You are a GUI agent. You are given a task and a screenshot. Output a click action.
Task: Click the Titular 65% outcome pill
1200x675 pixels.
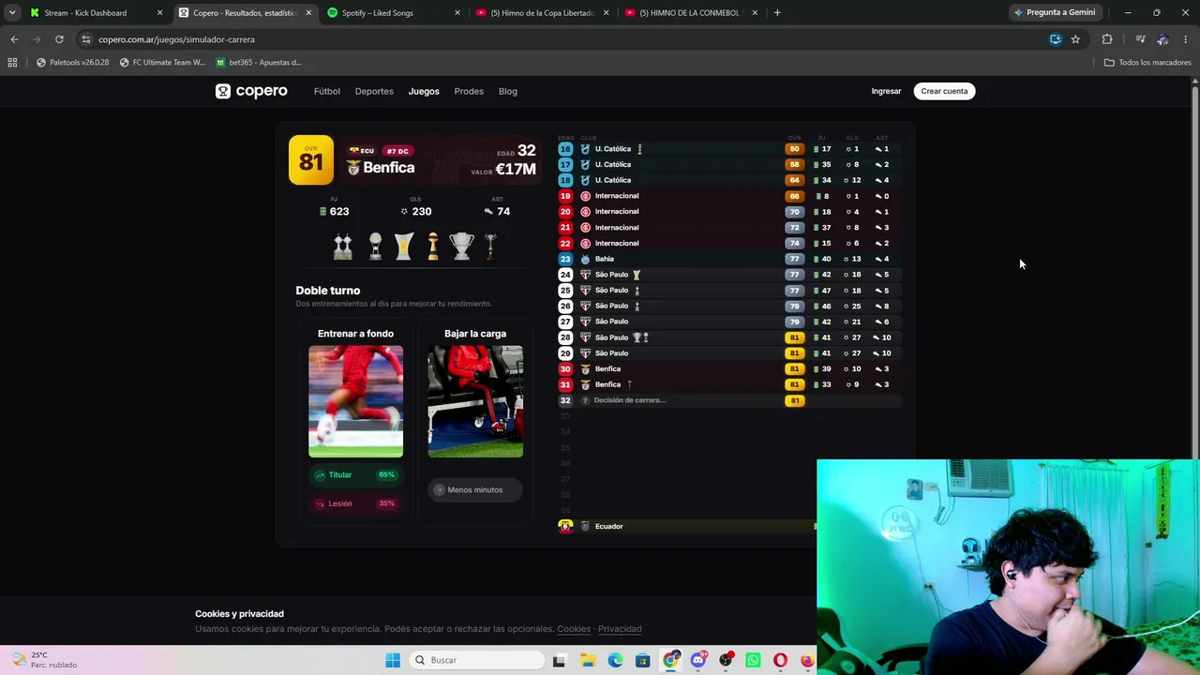355,475
